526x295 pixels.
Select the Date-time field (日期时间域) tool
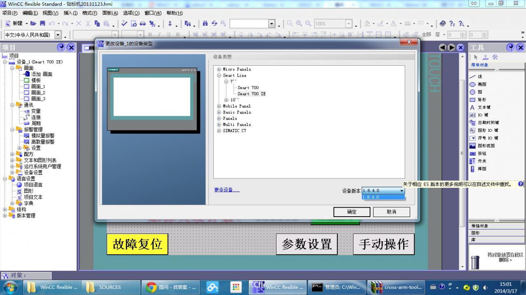click(x=484, y=123)
